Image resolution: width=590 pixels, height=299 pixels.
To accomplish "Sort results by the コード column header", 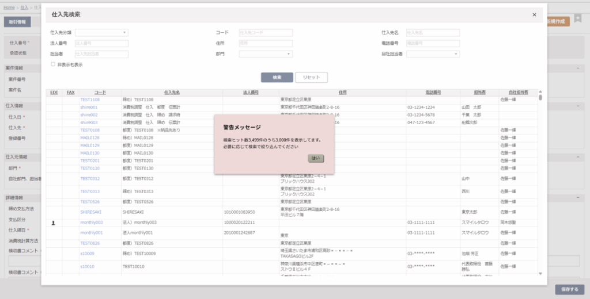I will coord(100,92).
